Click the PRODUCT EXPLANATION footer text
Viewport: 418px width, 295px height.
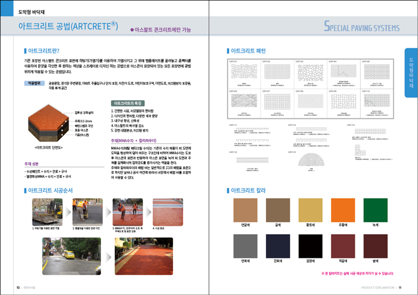[378, 287]
